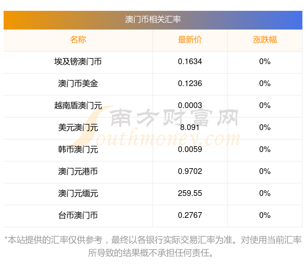Open the 澳门元缅元 currency pair

pos(78,193)
